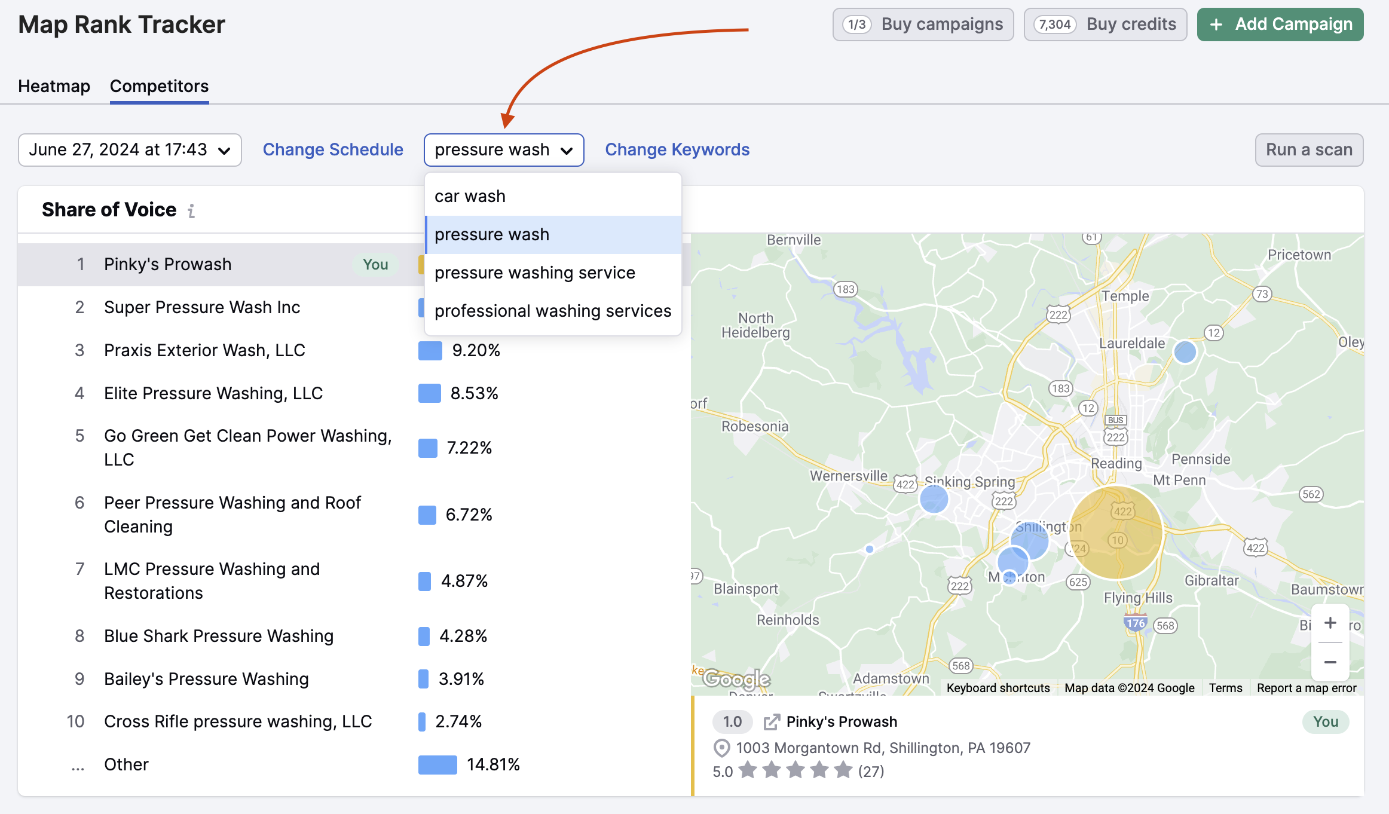Screen dimensions: 1389x814
Task: Click the Run a scan button
Action: (1309, 150)
